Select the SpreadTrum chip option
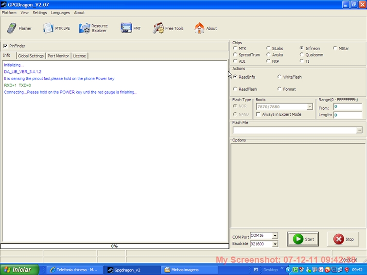Viewport: 367px width, 275px height. [235, 55]
